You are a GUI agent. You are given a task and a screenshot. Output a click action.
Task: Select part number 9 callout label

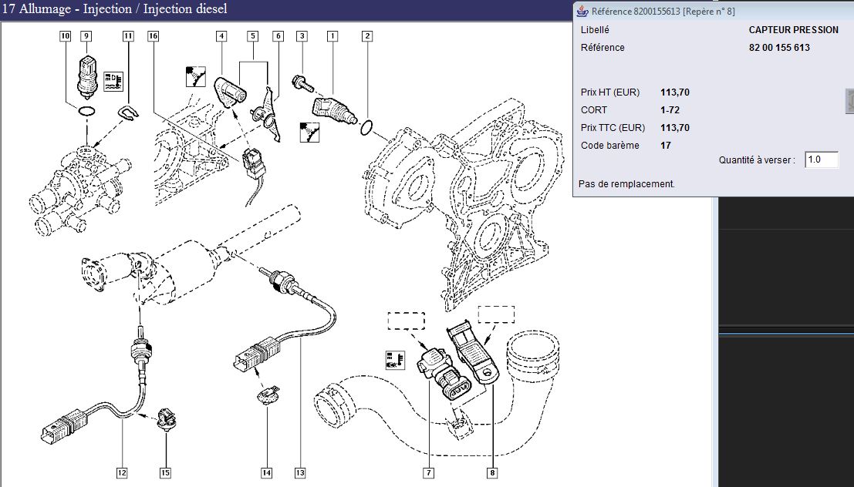point(86,36)
